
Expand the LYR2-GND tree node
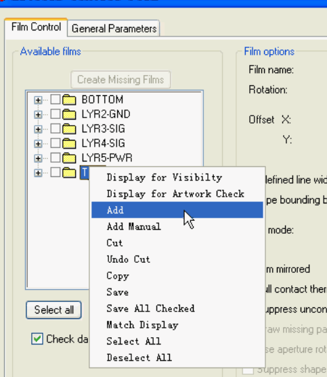(x=38, y=115)
